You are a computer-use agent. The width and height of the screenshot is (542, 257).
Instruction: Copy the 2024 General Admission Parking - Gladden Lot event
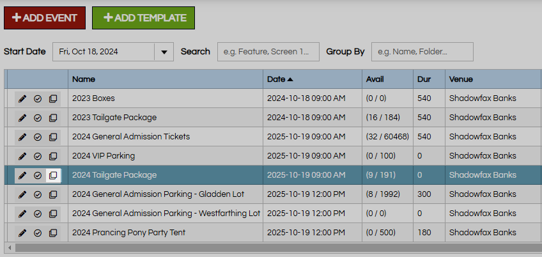tap(53, 194)
